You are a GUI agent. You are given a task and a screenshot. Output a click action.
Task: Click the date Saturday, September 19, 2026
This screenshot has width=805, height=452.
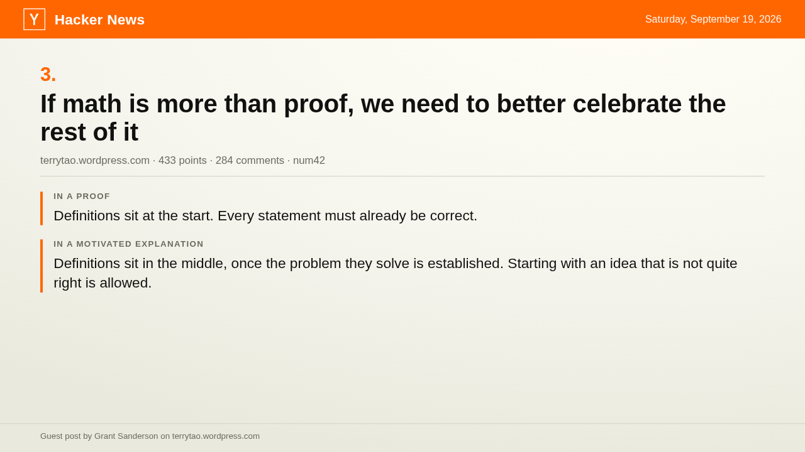click(713, 19)
